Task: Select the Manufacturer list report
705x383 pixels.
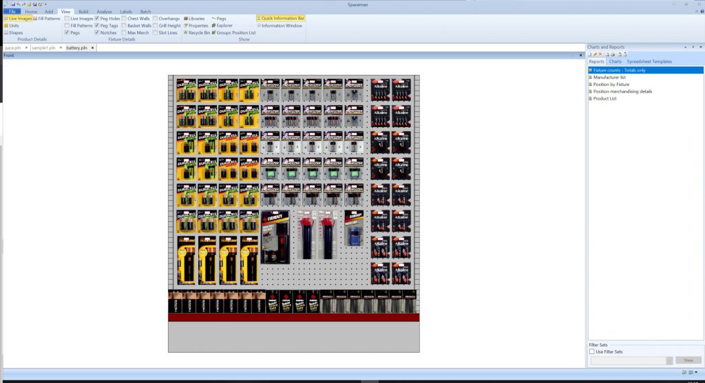Action: 609,77
